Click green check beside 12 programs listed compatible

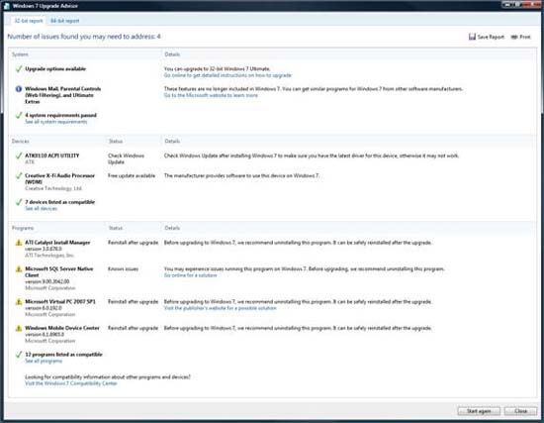tap(19, 355)
